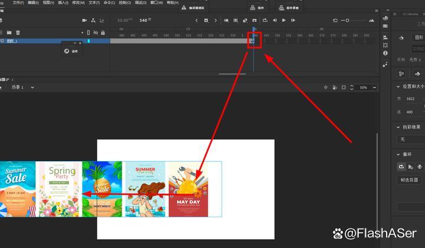
Task: Click the create tween icon
Action: coord(245,20)
